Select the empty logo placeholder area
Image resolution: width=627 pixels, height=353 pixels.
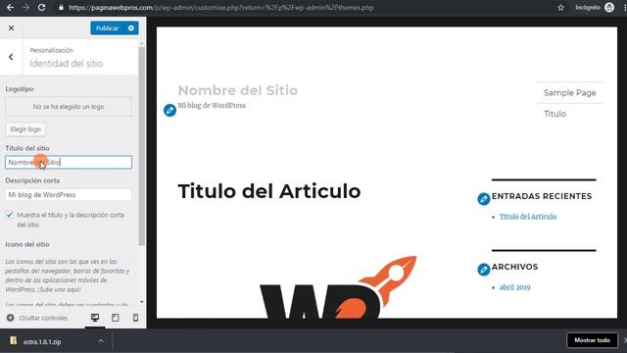(x=69, y=107)
